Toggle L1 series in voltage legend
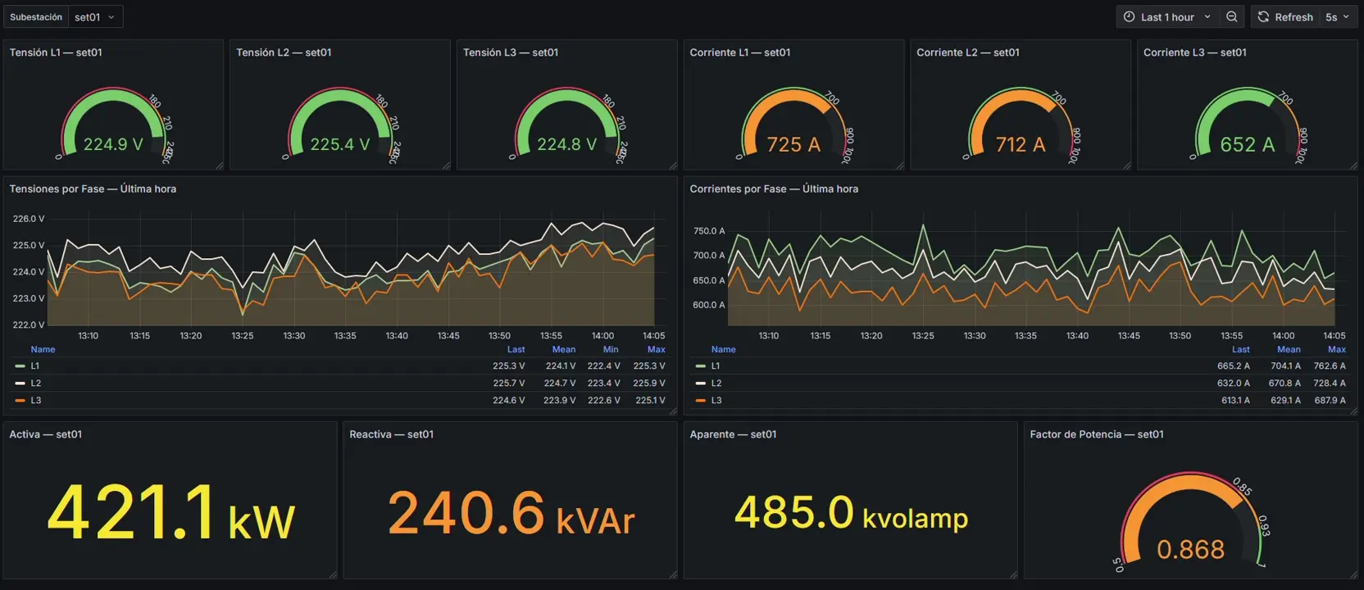 (34, 366)
